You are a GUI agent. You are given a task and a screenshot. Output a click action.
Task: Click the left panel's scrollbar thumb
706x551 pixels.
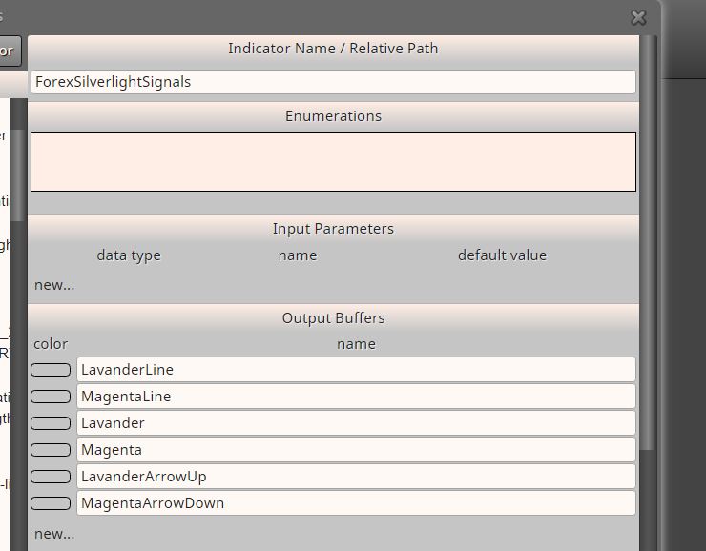[17, 175]
